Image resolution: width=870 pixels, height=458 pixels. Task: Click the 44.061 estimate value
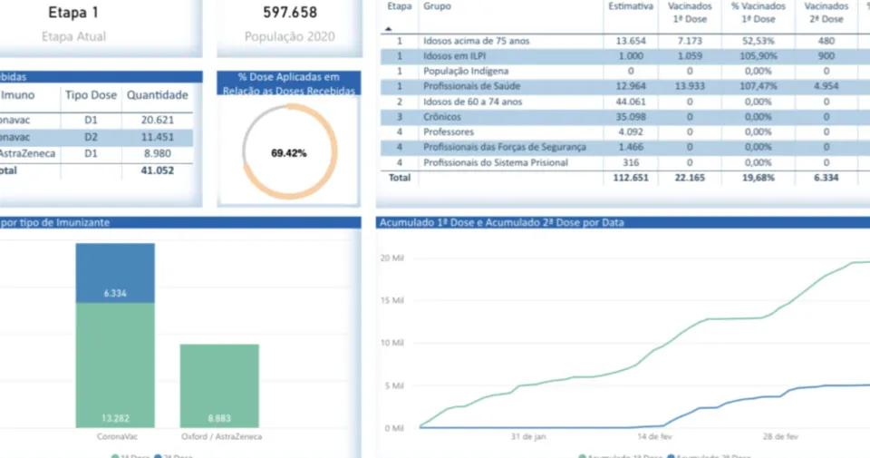click(x=631, y=102)
